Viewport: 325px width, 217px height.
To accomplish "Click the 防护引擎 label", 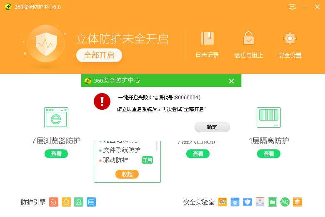I will (x=33, y=202).
